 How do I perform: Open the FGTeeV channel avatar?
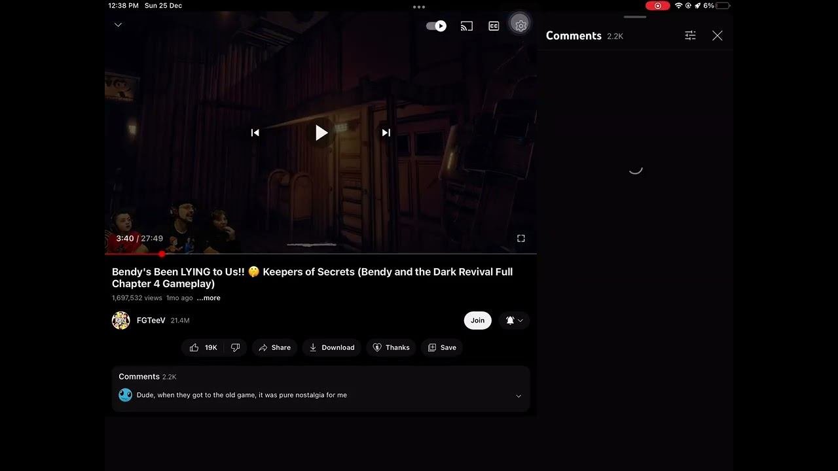(121, 321)
